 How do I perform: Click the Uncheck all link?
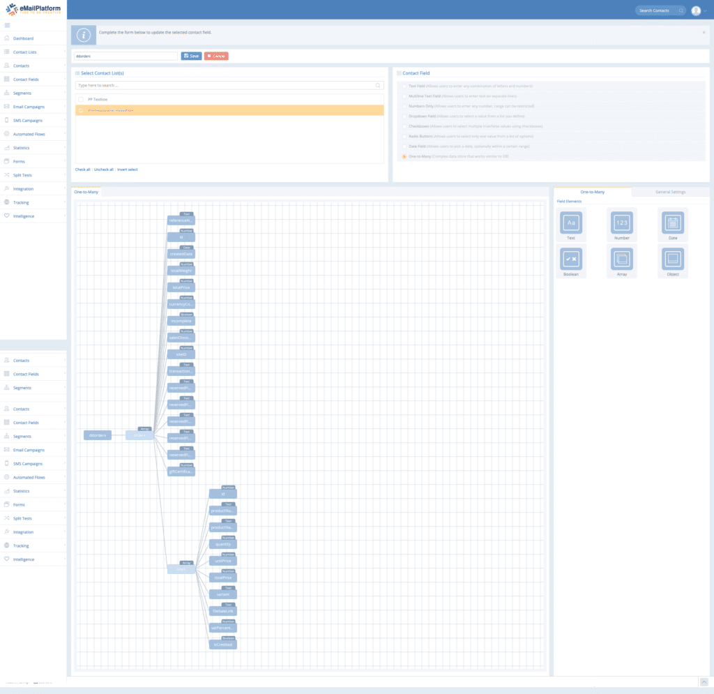coord(103,169)
